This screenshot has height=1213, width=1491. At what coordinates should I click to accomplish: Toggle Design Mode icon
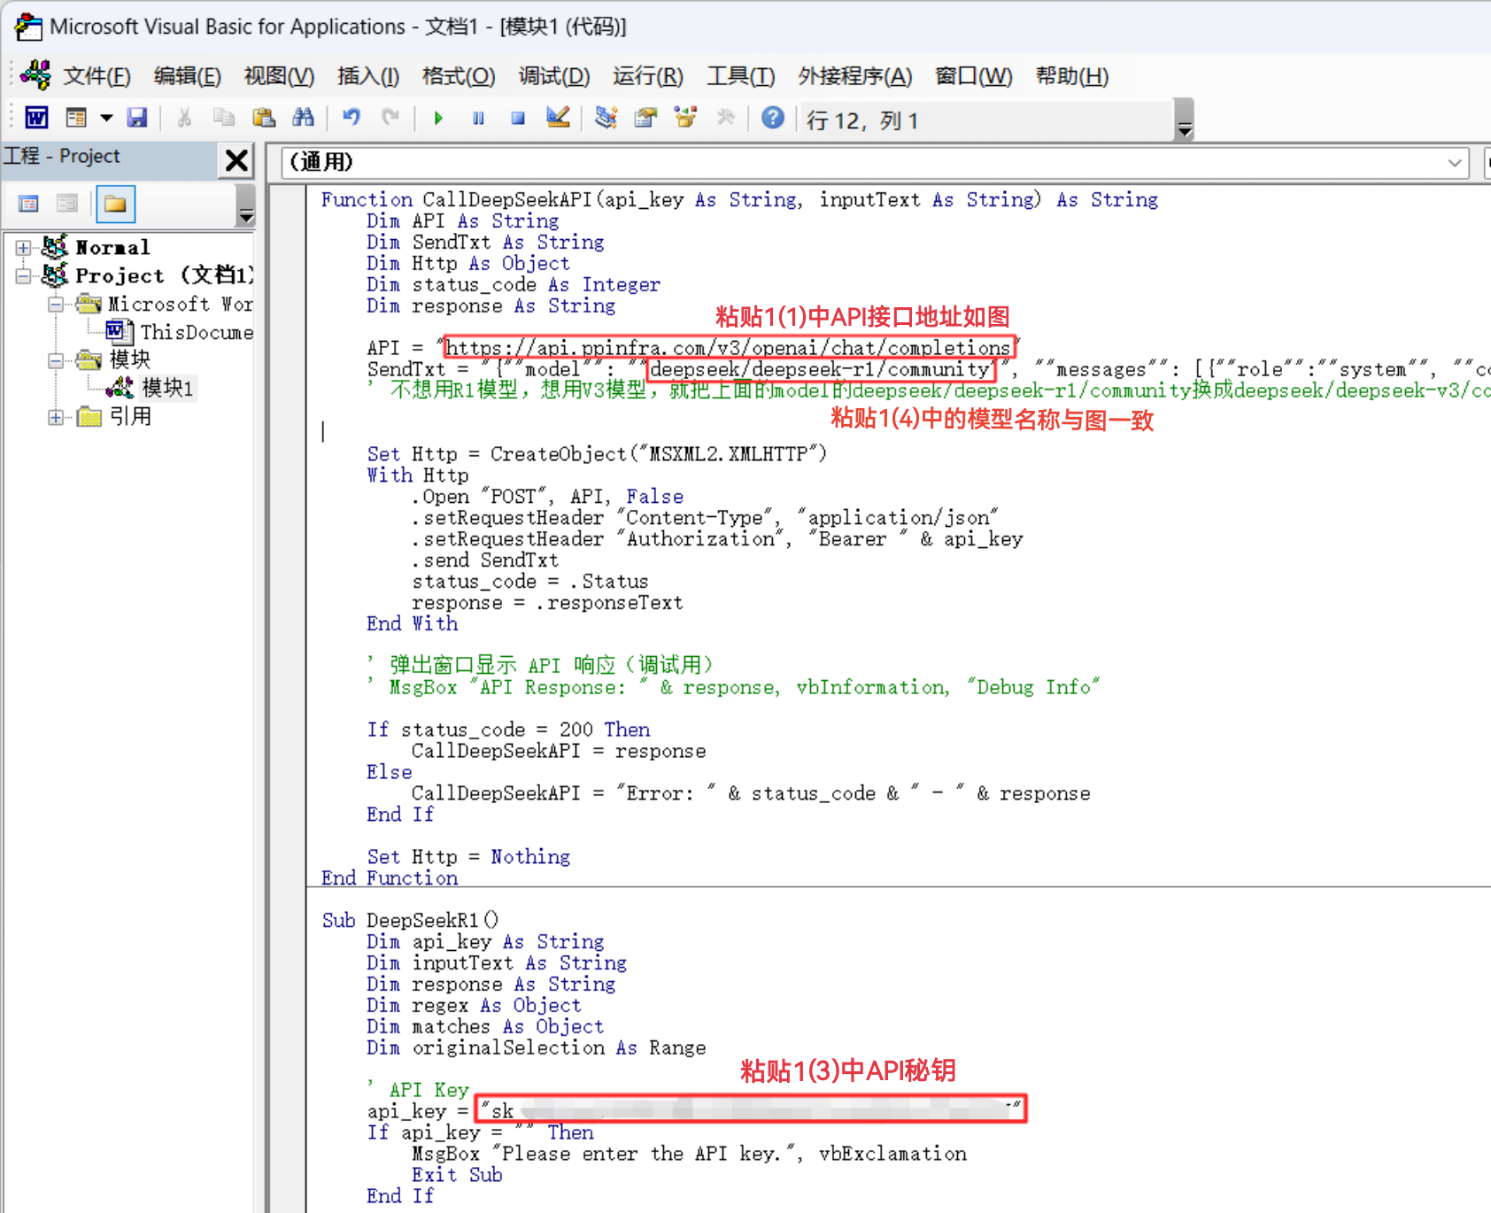click(x=558, y=118)
